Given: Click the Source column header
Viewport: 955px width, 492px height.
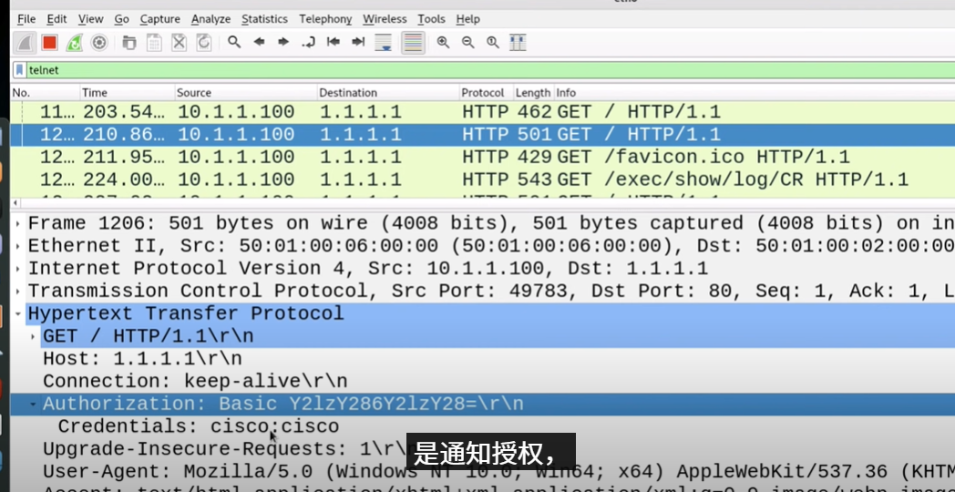Looking at the screenshot, I should click(x=194, y=93).
